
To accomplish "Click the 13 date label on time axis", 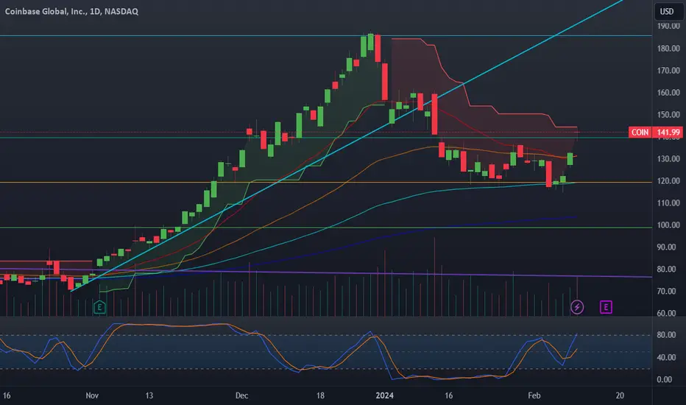I will coord(149,396).
